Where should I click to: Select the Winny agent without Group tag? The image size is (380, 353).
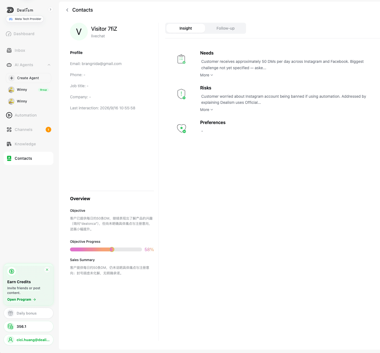coord(29,101)
